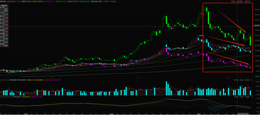Select the MA250:61.88 moving average label
Viewport: 260px width, 115px height.
tap(97, 1)
